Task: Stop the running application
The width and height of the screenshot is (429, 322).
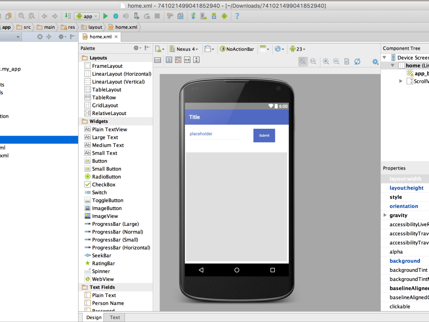Action: point(158,16)
